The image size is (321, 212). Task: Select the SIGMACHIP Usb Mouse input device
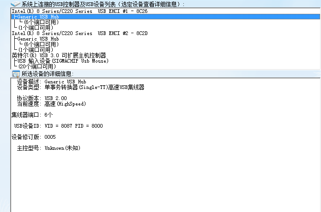coord(63,61)
